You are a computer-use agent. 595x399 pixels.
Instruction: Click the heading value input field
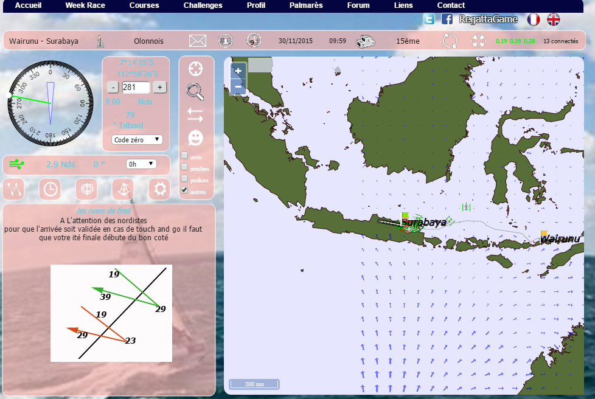pyautogui.click(x=135, y=87)
